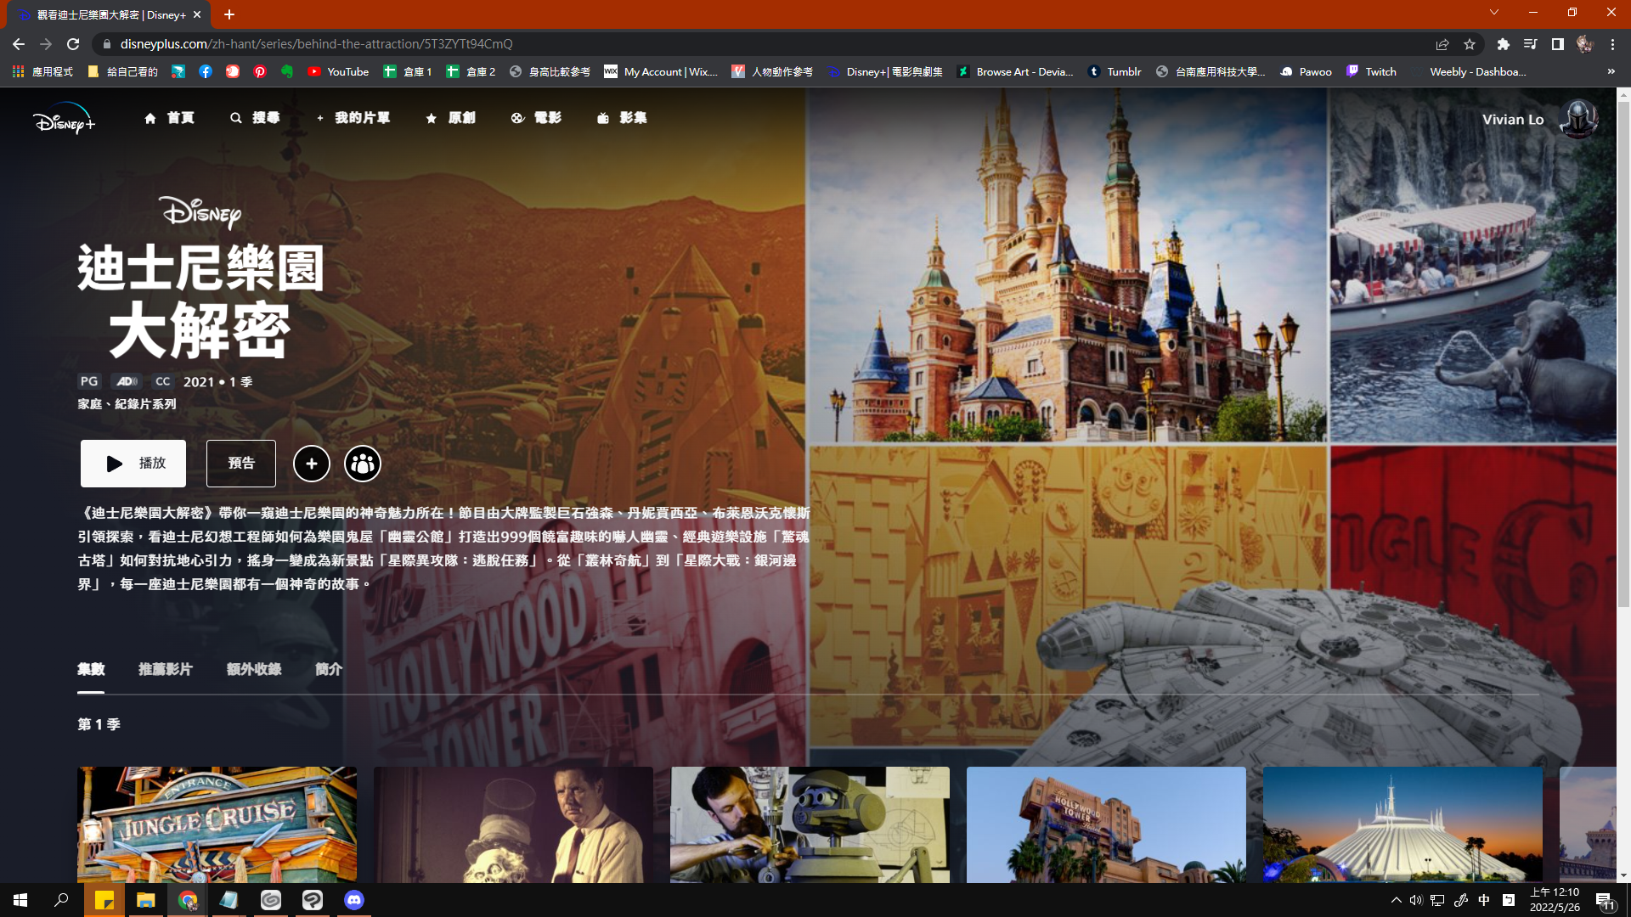The width and height of the screenshot is (1631, 917).
Task: Open the 電影 movies page
Action: point(536,118)
